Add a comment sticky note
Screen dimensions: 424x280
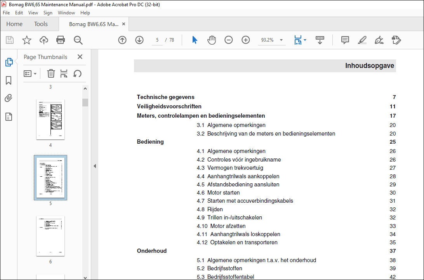pyautogui.click(x=345, y=40)
